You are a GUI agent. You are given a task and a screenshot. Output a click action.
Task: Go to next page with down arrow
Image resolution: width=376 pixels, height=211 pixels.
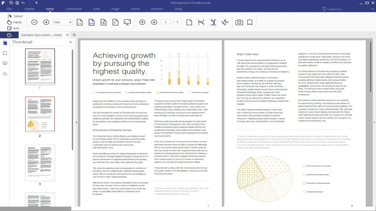point(154,22)
